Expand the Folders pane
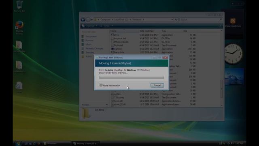The width and height of the screenshot is (259, 146). coord(95,105)
